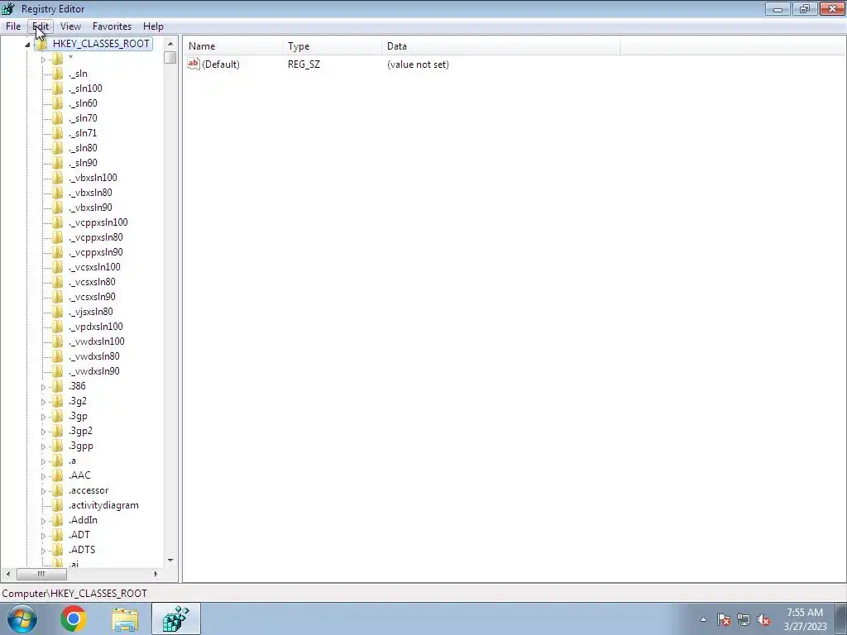Click the muted volume tray icon

coord(763,619)
